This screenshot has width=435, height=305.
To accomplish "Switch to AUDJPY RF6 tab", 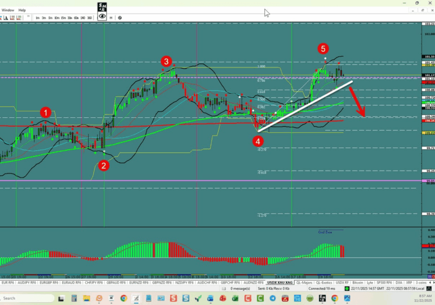I will (27, 282).
